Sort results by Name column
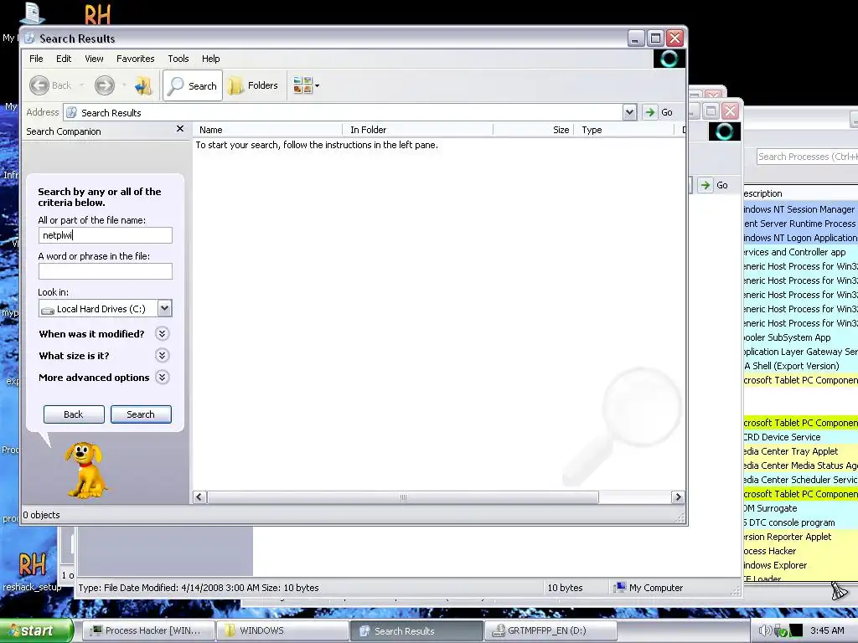The width and height of the screenshot is (858, 643). (267, 130)
